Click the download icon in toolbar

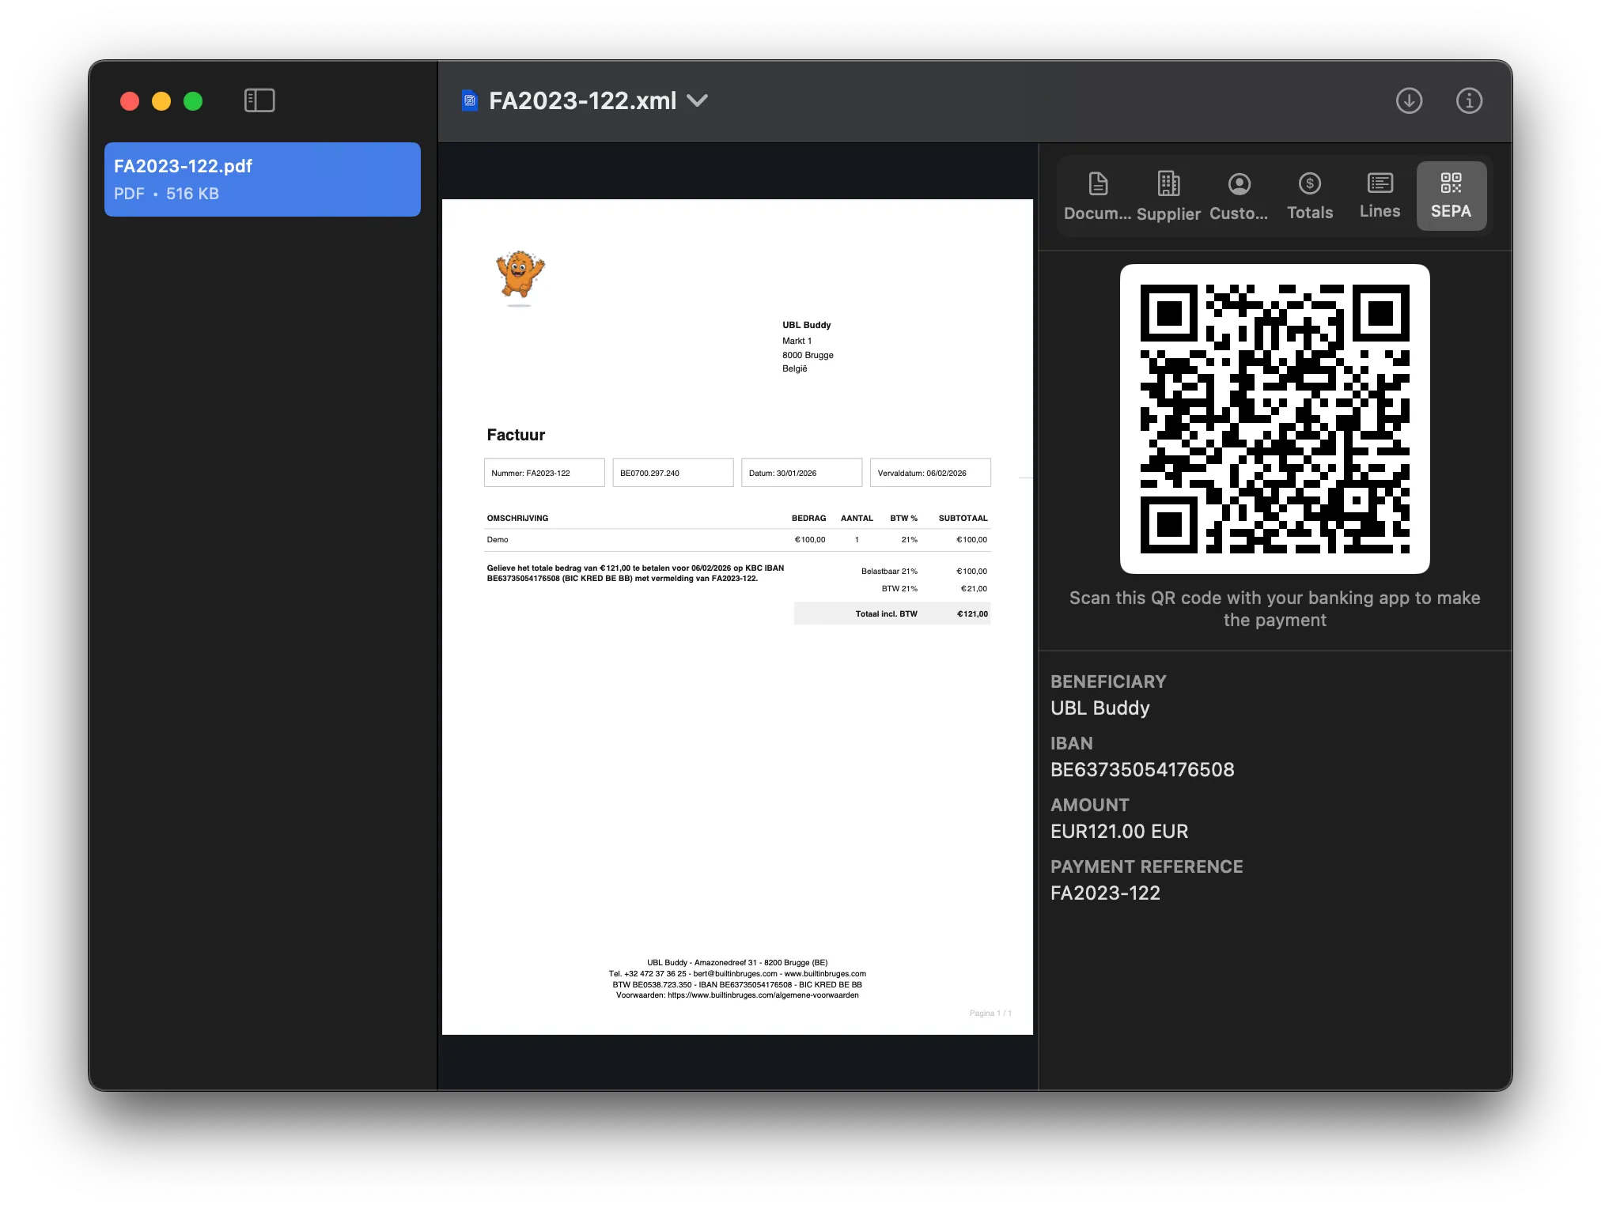click(x=1409, y=100)
